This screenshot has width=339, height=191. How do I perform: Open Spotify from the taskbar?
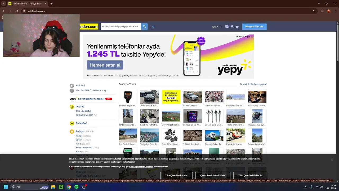point(76,187)
